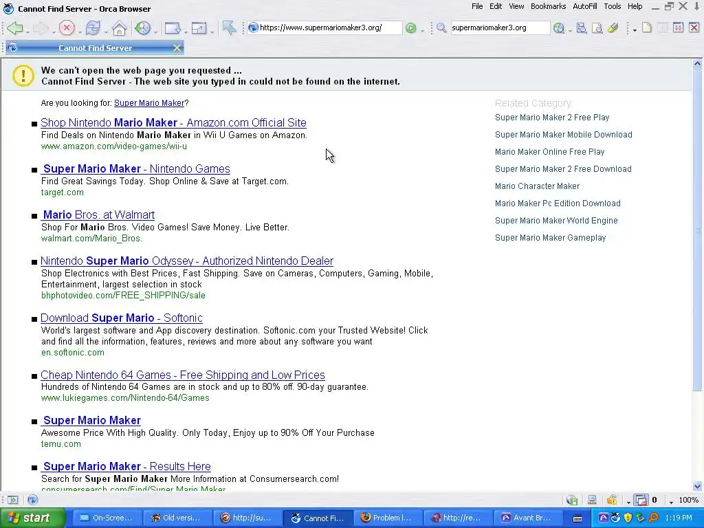Open the Go button dropdown arrow
This screenshot has width=704, height=528.
point(422,31)
